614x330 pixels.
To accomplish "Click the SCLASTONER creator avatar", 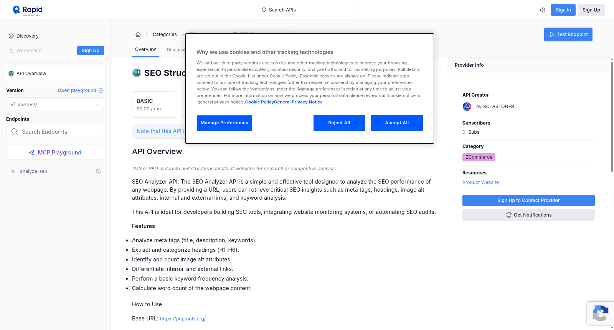I will pyautogui.click(x=467, y=107).
